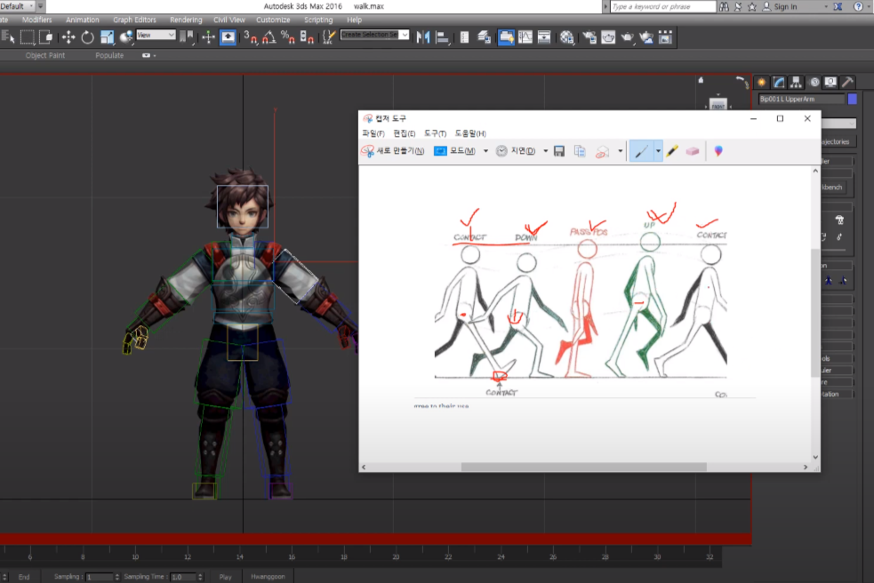Image resolution: width=874 pixels, height=583 pixels.
Task: Toggle Percent Snap
Action: [287, 37]
